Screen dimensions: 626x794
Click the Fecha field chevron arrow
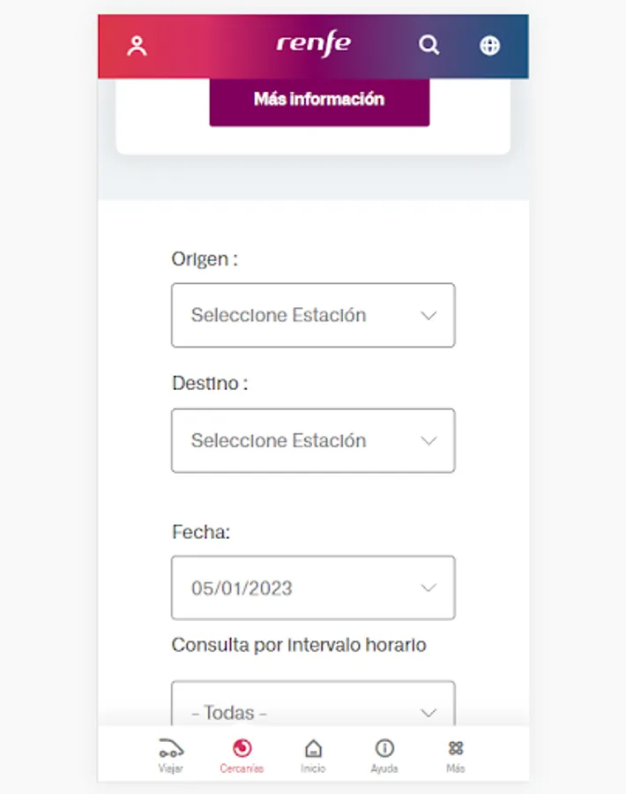point(429,588)
